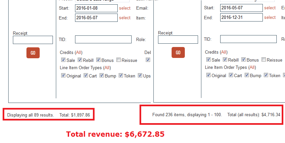Hit the GO button in the 89-results report

[33, 53]
